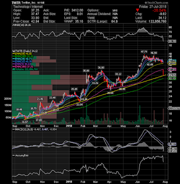Click the High value 37.47
Screen dimensions: 180x184
click(35, 14)
